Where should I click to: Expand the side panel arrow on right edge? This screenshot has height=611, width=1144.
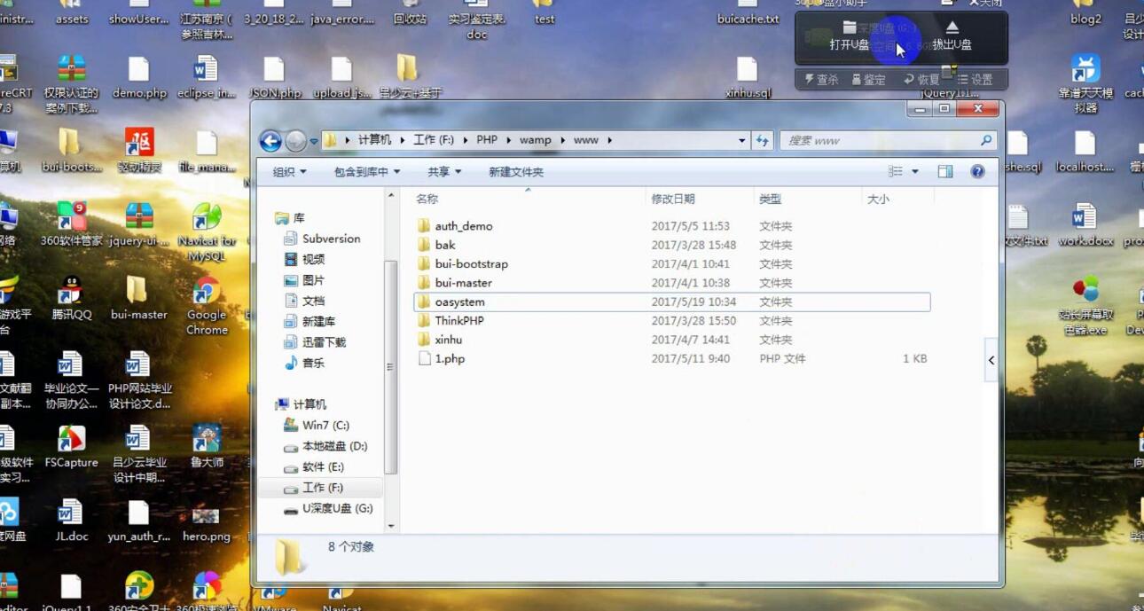(x=991, y=360)
